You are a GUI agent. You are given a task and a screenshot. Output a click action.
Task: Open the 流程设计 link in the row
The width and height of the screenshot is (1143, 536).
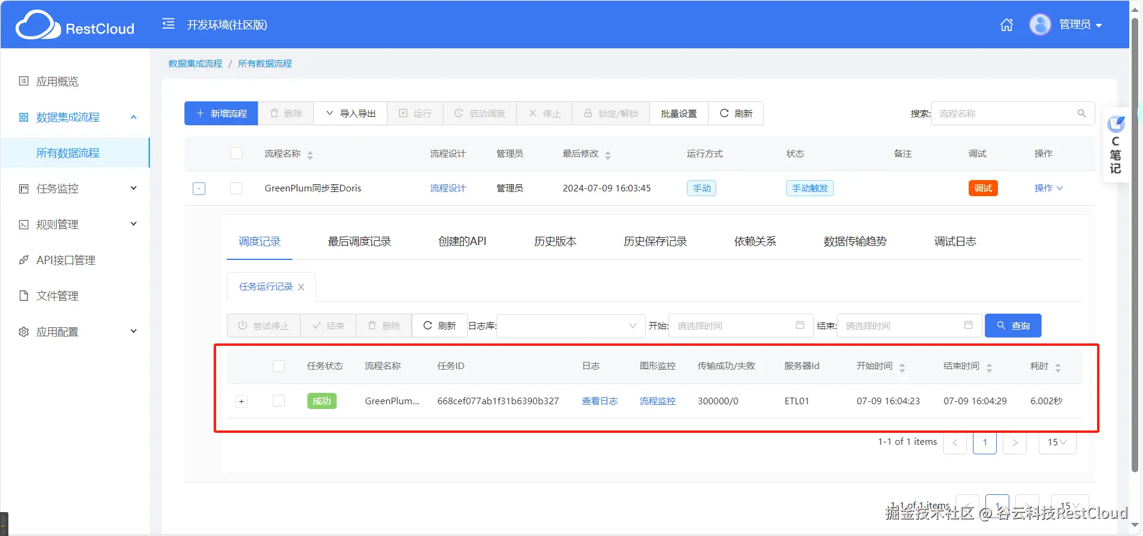click(448, 188)
